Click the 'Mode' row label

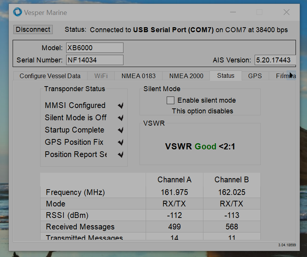coord(55,204)
